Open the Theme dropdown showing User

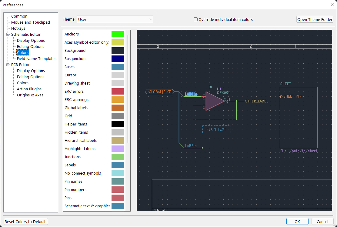click(x=115, y=19)
